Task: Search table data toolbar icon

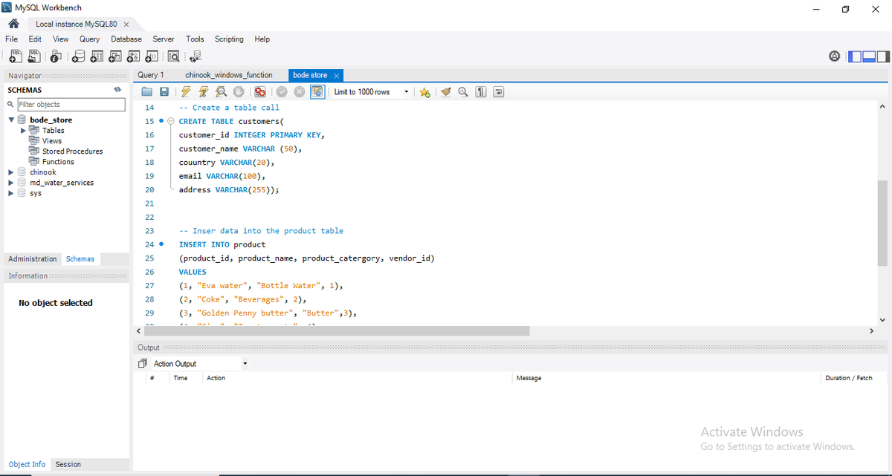Action: (x=173, y=56)
